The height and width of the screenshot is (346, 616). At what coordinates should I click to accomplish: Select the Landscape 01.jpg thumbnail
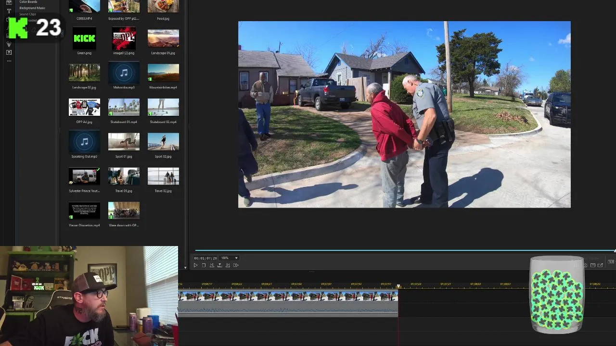[163, 38]
